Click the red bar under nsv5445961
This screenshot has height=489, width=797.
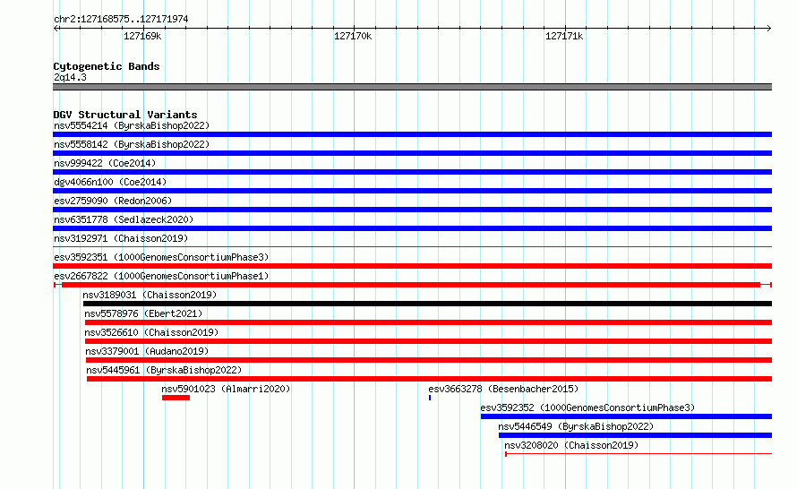coord(430,379)
